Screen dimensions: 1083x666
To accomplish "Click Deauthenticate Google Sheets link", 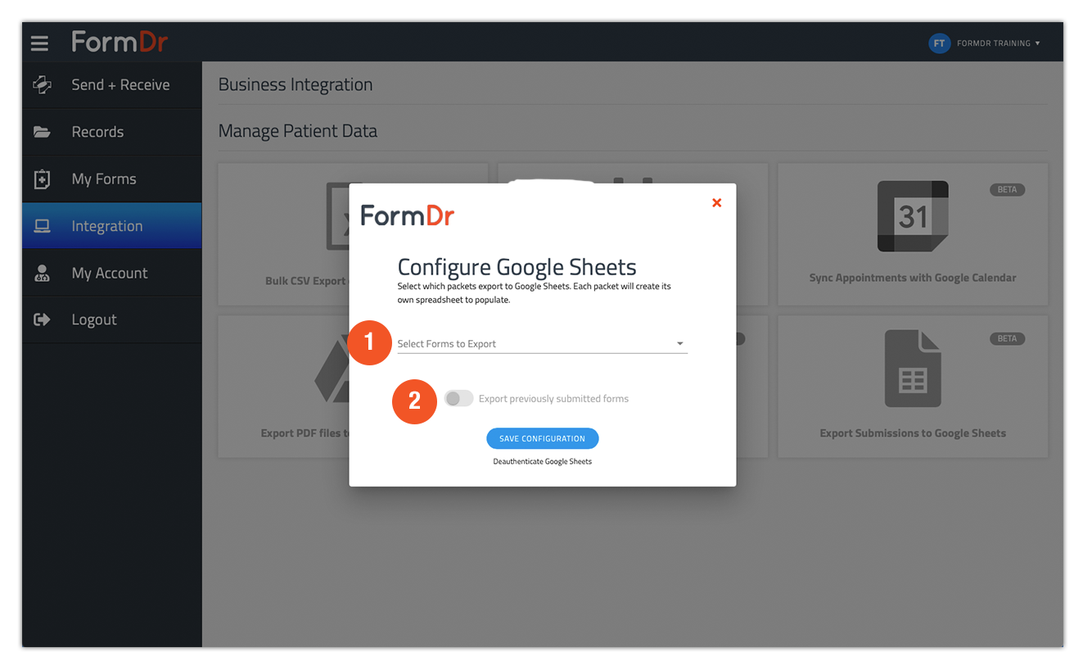I will pos(542,461).
